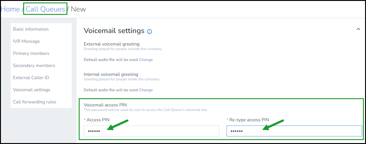Collapse the Voicemail settings section chevron
The width and height of the screenshot is (366, 144).
tap(358, 29)
